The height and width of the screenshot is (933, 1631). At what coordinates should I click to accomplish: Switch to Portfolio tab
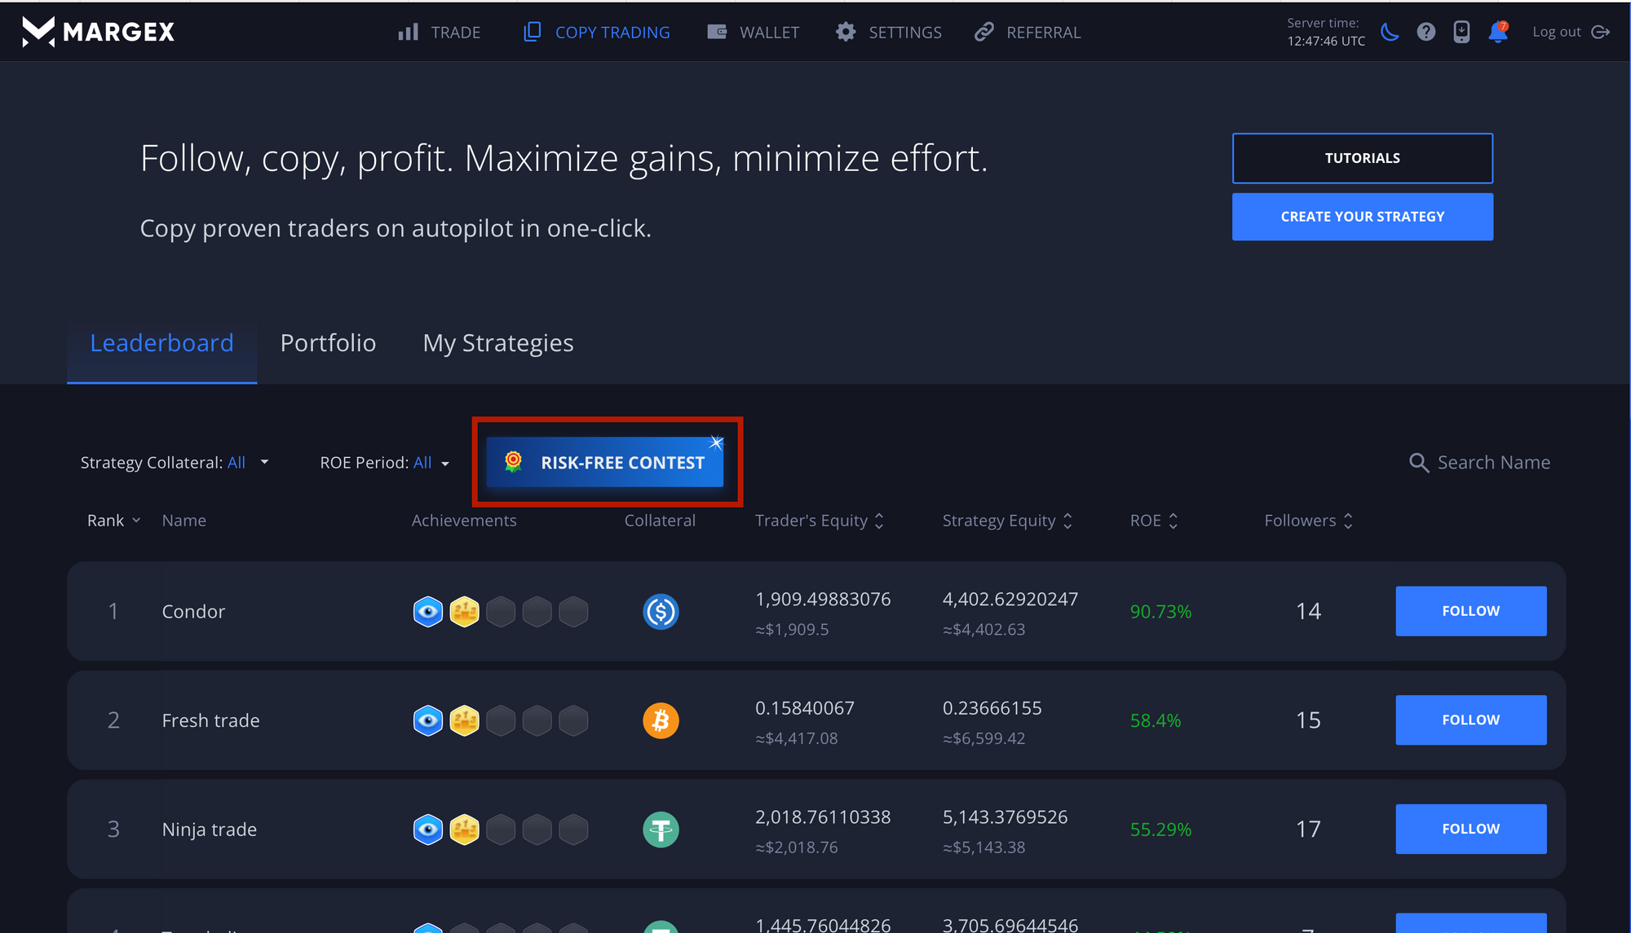(328, 343)
